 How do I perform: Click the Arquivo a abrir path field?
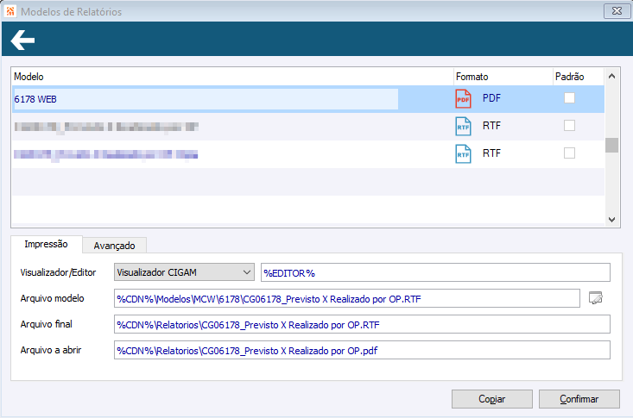(x=362, y=350)
